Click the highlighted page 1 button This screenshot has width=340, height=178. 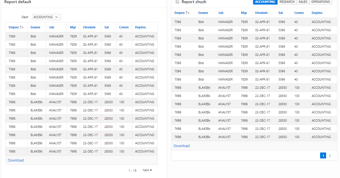pyautogui.click(x=323, y=155)
